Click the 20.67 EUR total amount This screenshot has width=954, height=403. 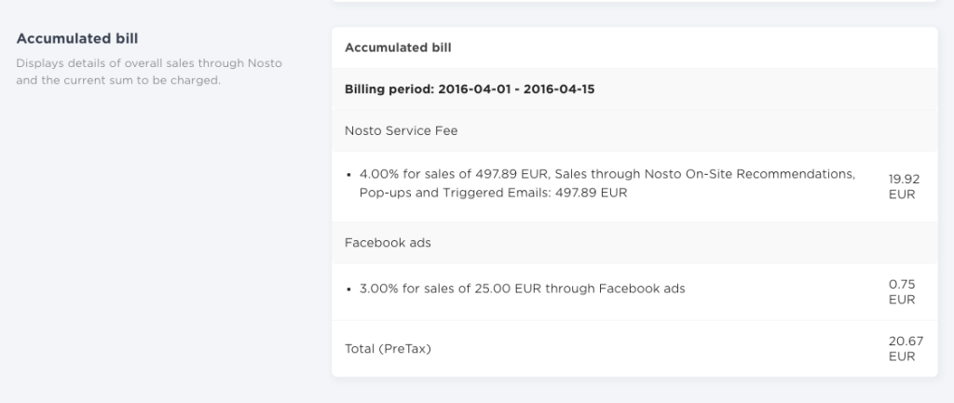902,349
